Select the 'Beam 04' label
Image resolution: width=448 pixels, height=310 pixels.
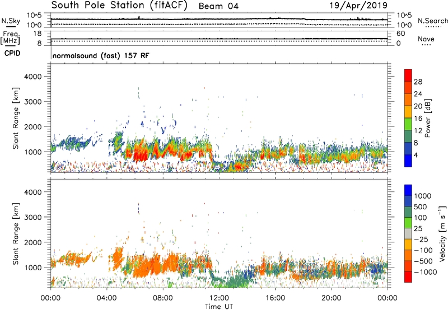click(x=218, y=6)
